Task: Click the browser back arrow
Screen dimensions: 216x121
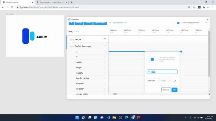Action: pos(3,7)
